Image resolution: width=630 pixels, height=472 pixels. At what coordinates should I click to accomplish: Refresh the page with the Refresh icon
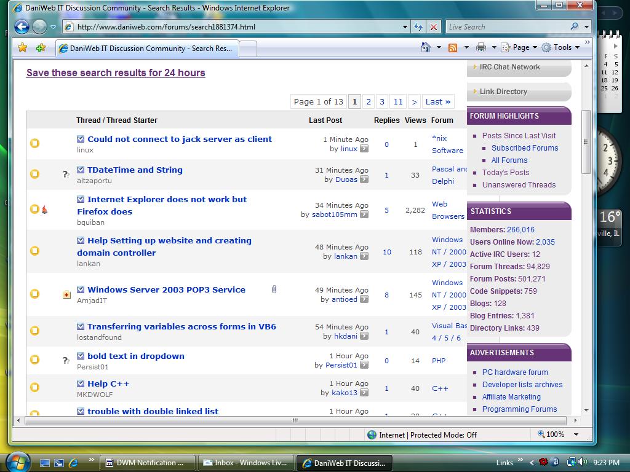(x=418, y=27)
